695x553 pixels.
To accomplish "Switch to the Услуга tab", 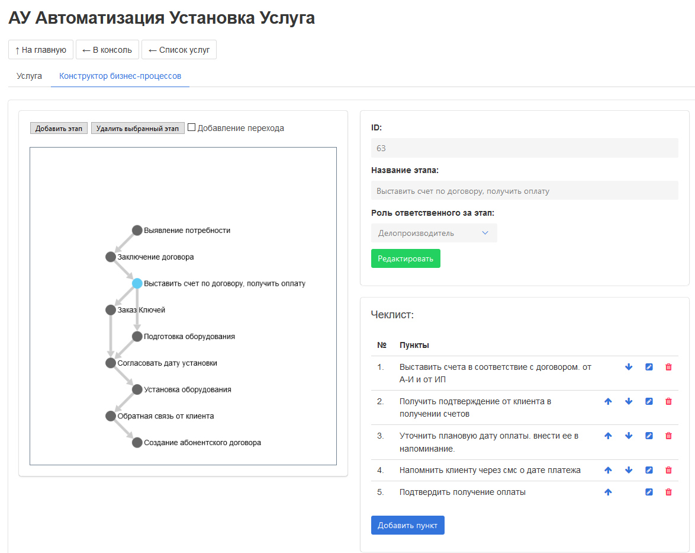I will 29,76.
